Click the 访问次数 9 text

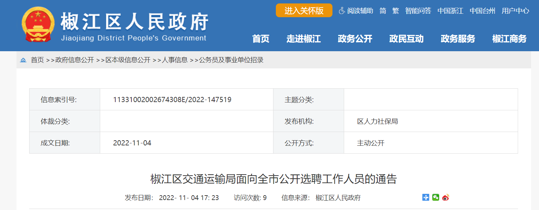pos(250,198)
